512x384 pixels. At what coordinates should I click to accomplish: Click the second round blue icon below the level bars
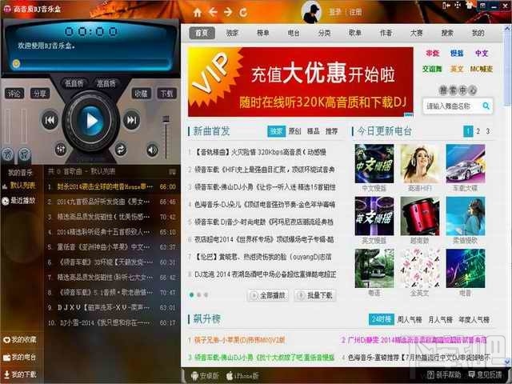click(25, 154)
